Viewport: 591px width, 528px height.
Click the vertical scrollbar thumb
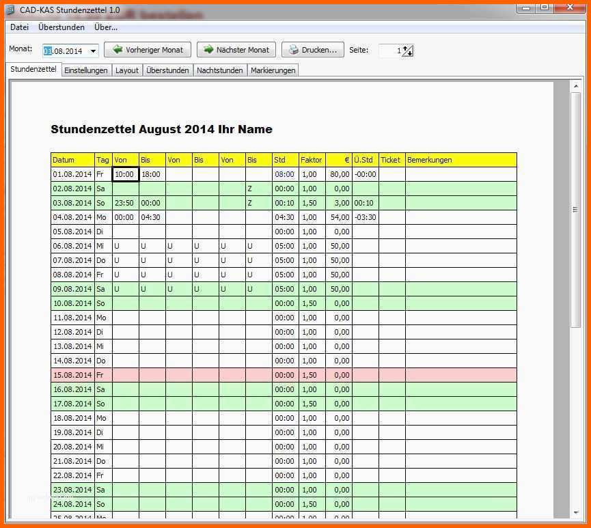point(575,209)
